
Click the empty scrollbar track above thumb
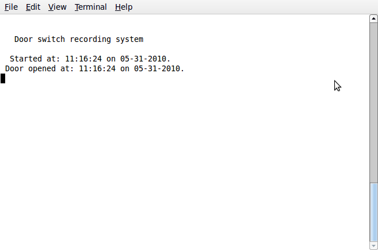click(x=373, y=103)
